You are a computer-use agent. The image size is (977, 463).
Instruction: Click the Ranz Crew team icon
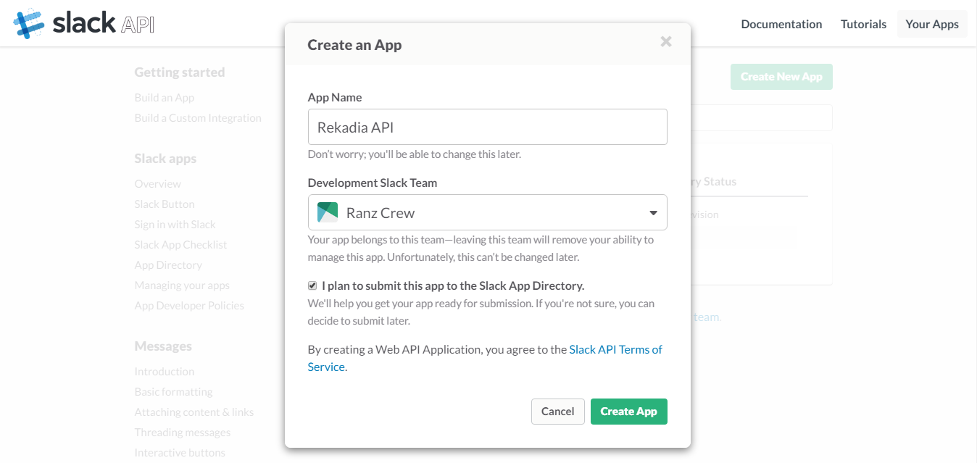coord(328,212)
